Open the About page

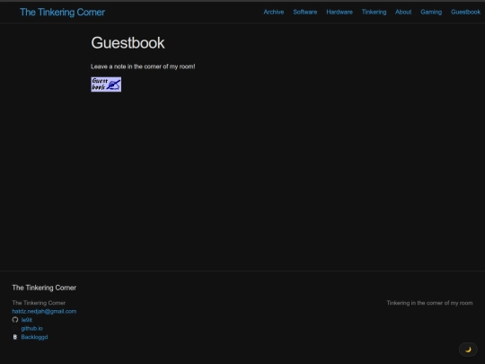403,12
